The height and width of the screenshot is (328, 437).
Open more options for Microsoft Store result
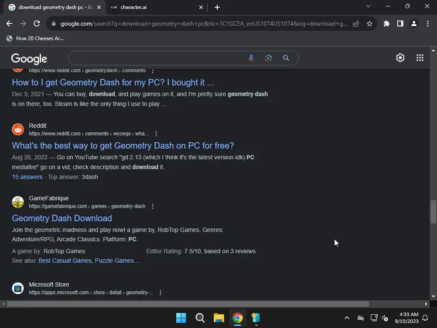[x=160, y=293]
